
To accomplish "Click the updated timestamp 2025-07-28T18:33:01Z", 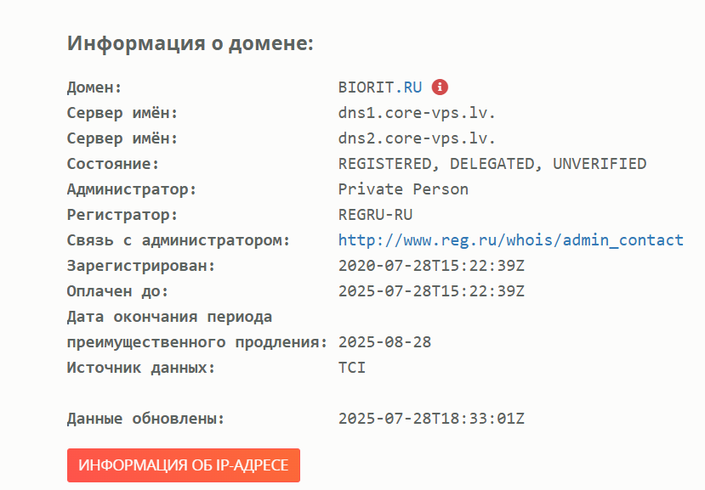I will (431, 419).
